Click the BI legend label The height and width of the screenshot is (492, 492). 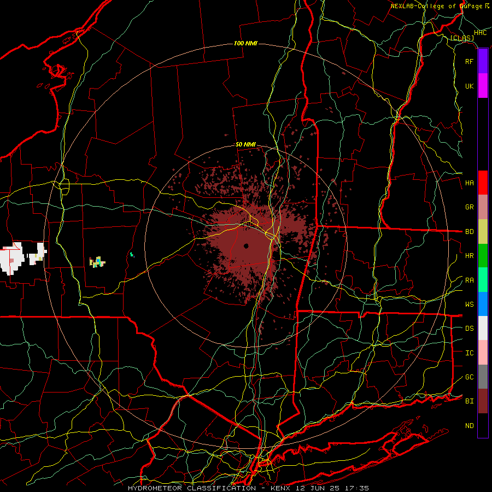point(469,401)
